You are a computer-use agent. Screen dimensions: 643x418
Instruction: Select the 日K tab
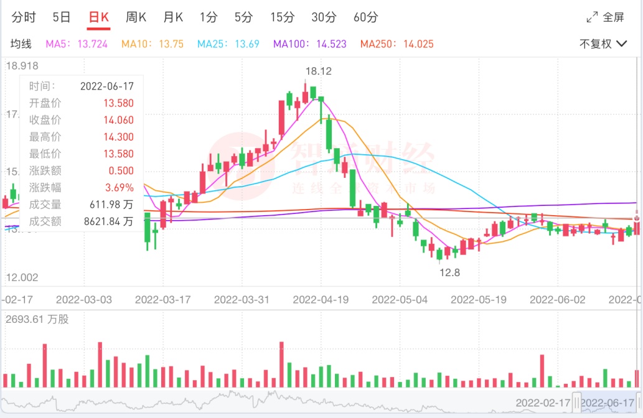(x=98, y=17)
